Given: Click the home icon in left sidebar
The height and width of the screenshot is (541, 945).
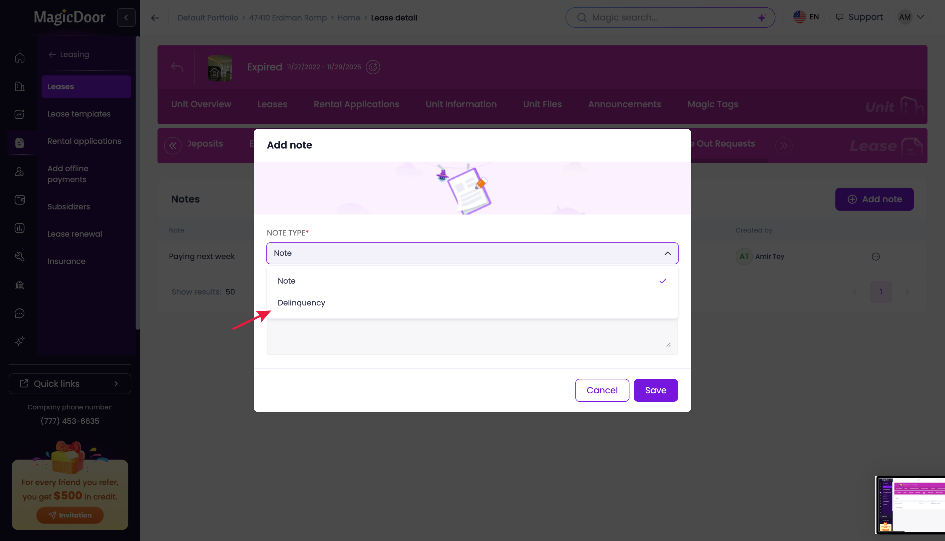Looking at the screenshot, I should [20, 58].
